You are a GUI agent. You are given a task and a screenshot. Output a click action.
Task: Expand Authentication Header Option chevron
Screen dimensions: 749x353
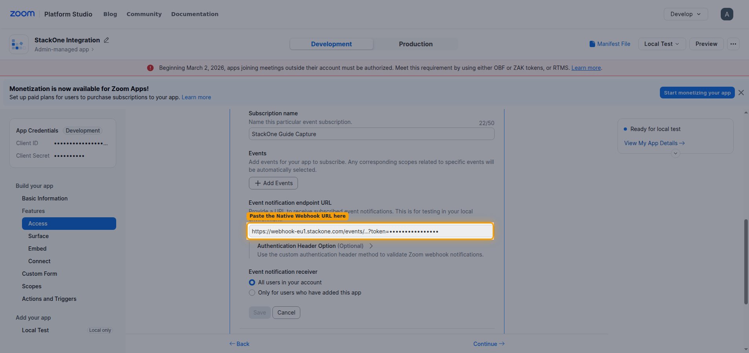tap(371, 246)
